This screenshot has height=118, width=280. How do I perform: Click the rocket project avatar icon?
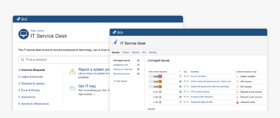[115, 42]
